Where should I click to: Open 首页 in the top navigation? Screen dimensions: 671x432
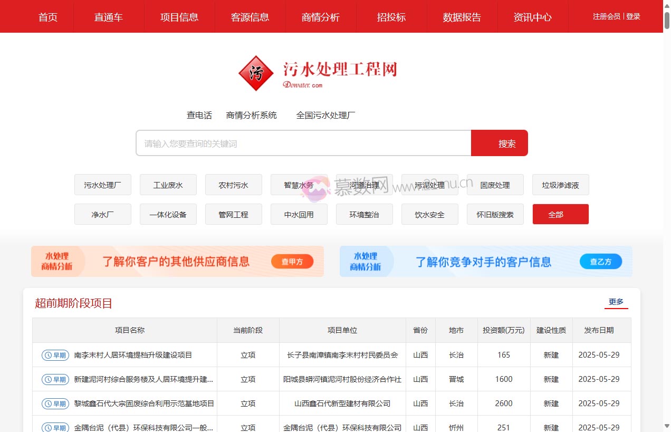click(48, 16)
